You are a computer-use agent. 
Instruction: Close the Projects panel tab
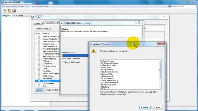[16, 16]
